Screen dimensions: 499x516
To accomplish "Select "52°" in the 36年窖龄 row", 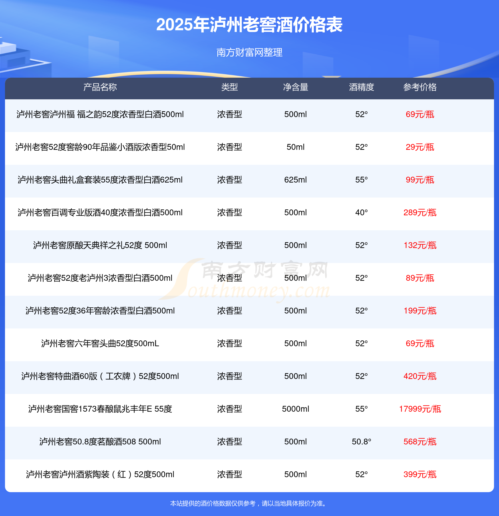I will click(361, 311).
